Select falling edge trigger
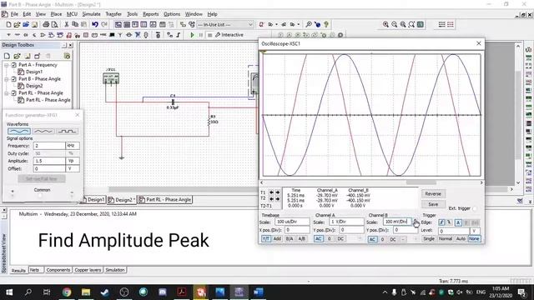The image size is (534, 300). coord(449,222)
